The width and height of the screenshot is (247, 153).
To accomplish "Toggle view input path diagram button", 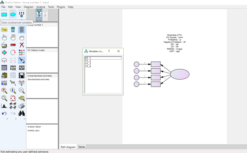I will pos(39,15).
